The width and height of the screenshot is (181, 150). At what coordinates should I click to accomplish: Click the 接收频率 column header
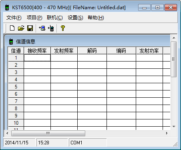37,51
